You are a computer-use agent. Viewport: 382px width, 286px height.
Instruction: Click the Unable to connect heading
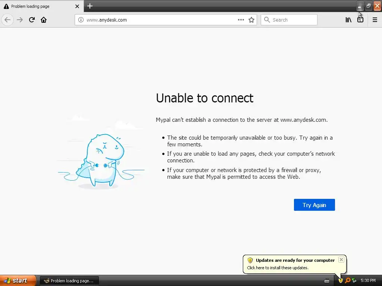click(x=205, y=98)
